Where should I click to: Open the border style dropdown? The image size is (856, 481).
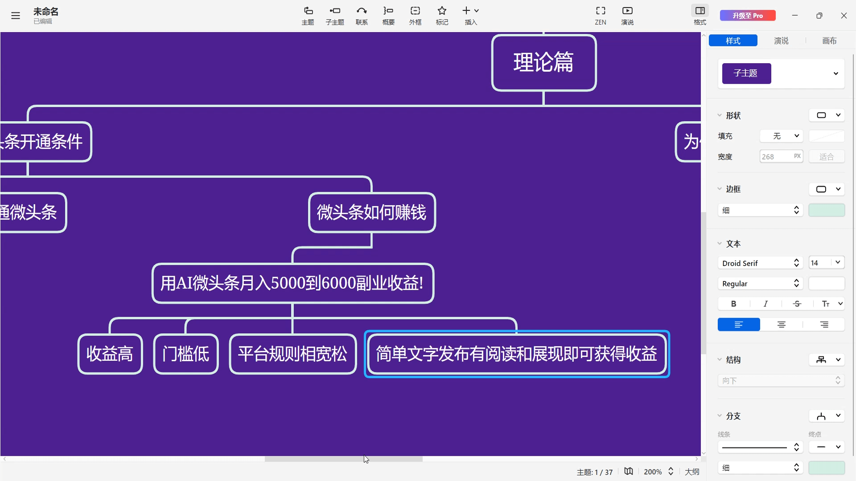[827, 189]
